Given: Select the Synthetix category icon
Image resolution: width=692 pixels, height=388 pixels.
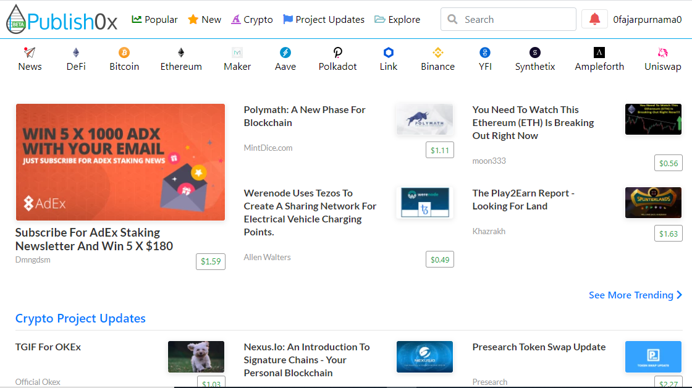Looking at the screenshot, I should [x=535, y=53].
